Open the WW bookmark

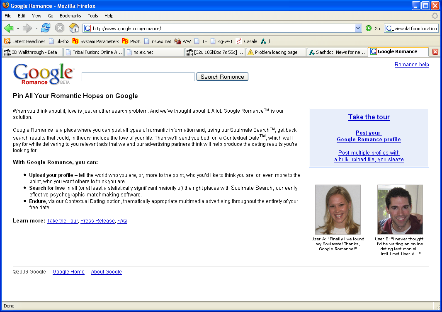(183, 41)
